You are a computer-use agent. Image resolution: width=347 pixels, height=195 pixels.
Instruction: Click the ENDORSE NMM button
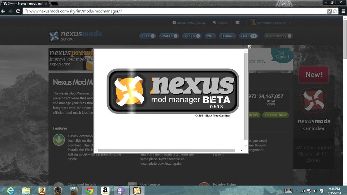point(275,115)
